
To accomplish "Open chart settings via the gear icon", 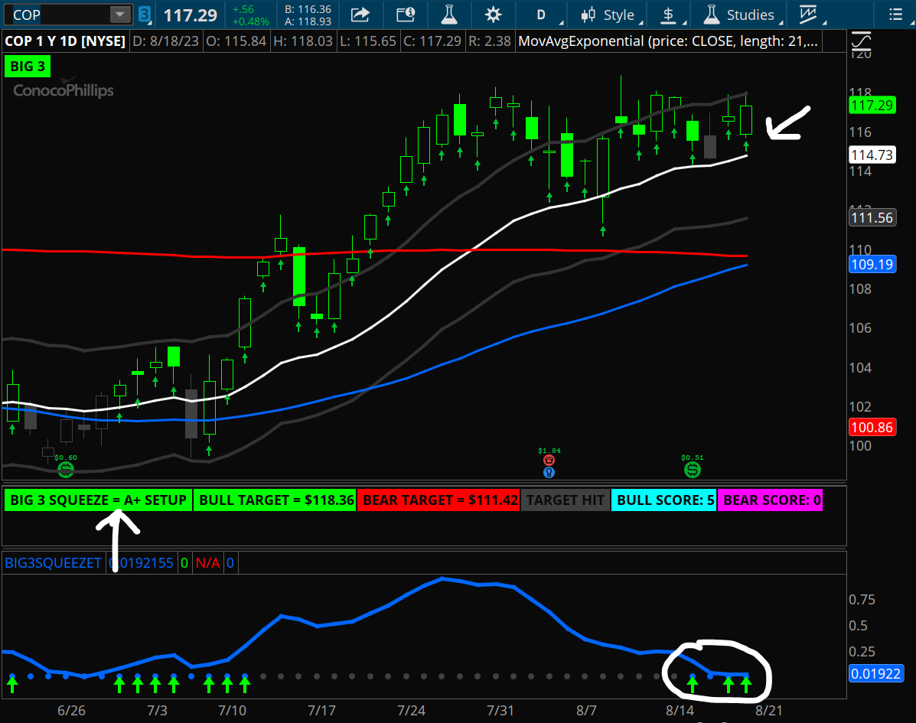I will click(x=493, y=15).
